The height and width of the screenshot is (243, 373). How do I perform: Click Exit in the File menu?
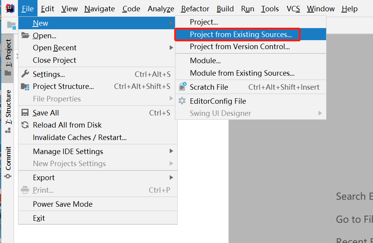click(x=39, y=218)
